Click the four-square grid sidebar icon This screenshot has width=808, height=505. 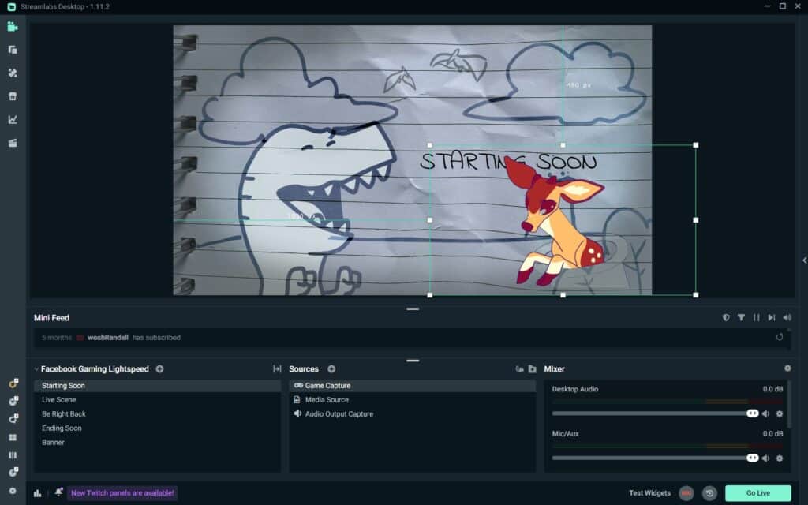pyautogui.click(x=13, y=437)
